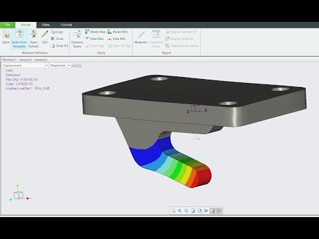Open the Measures tool
319x239 pixels.
pos(141,37)
